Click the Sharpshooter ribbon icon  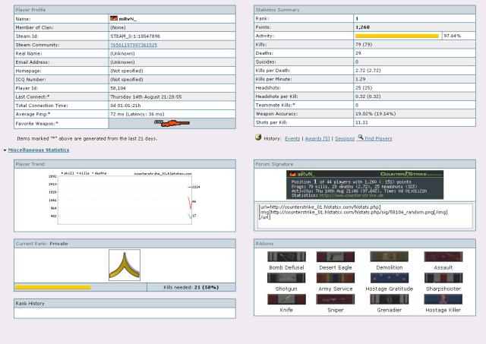click(443, 278)
